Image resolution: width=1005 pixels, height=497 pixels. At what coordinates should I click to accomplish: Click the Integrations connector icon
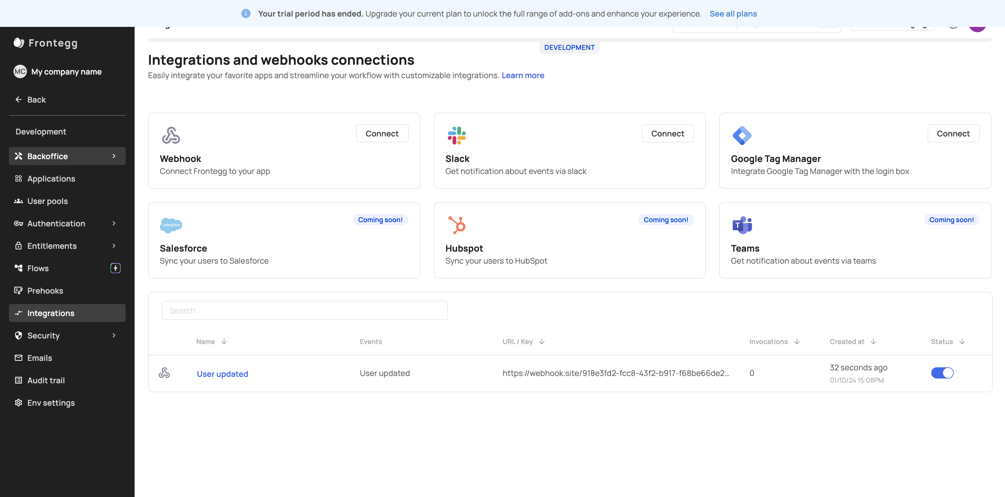18,313
